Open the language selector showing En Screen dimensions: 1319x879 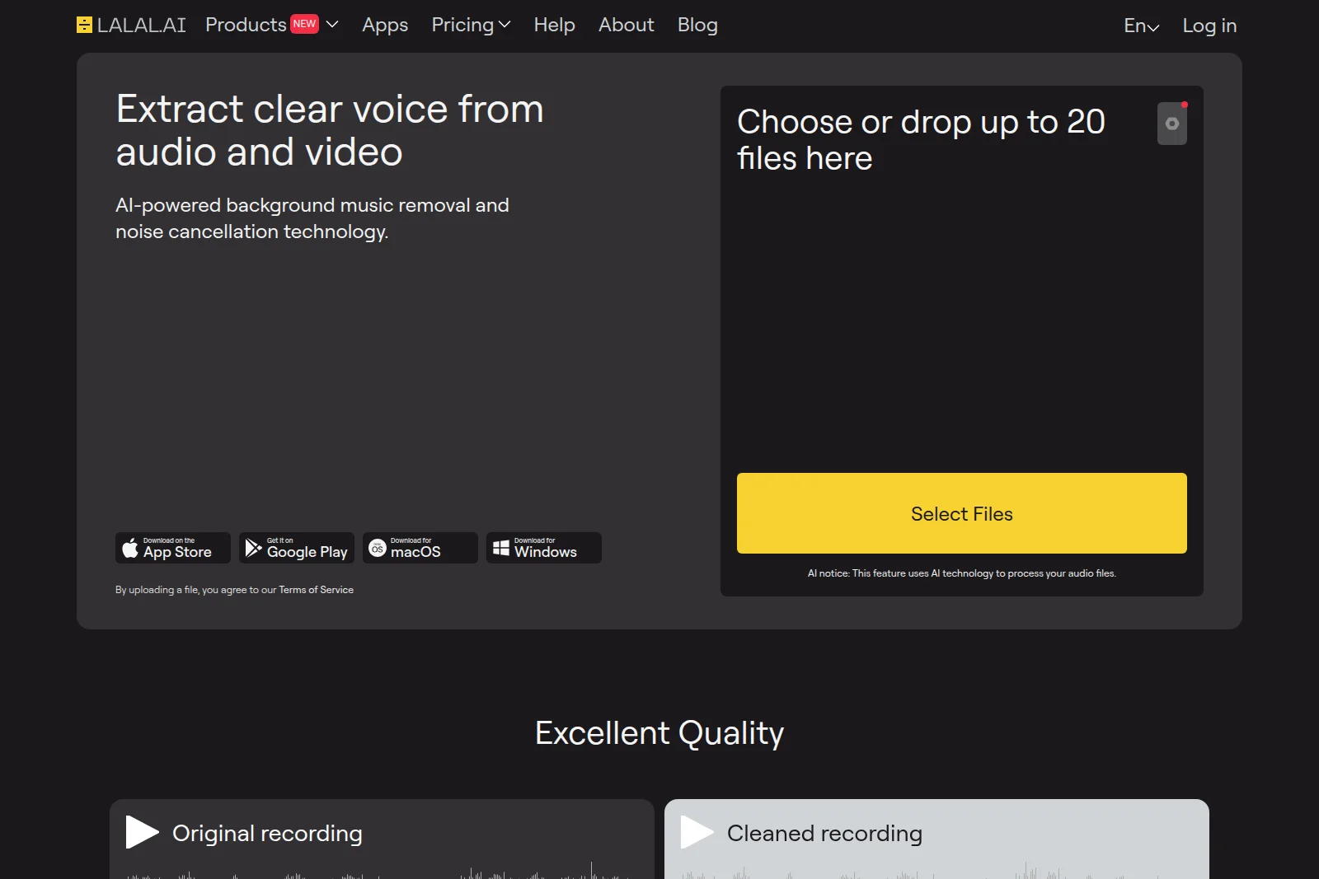point(1141,26)
